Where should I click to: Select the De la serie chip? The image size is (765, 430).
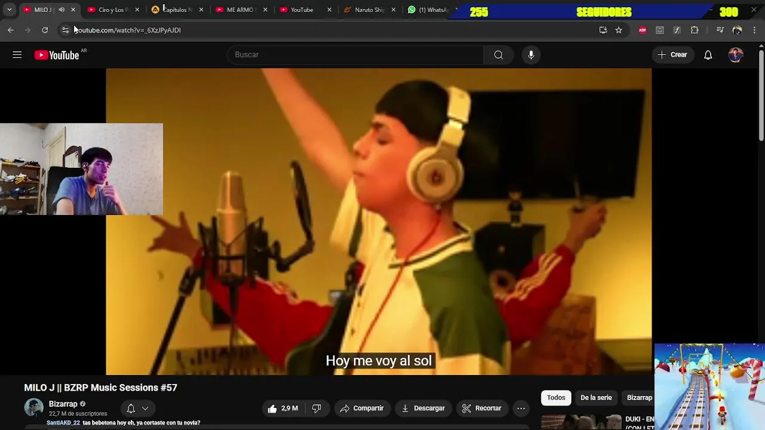(x=596, y=398)
